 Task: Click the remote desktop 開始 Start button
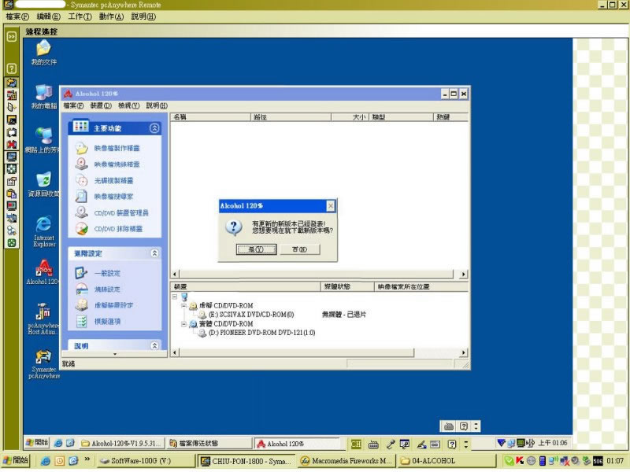[37, 443]
